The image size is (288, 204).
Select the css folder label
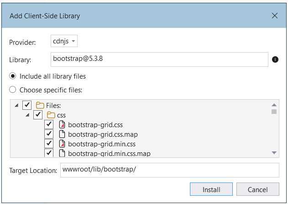(61, 115)
